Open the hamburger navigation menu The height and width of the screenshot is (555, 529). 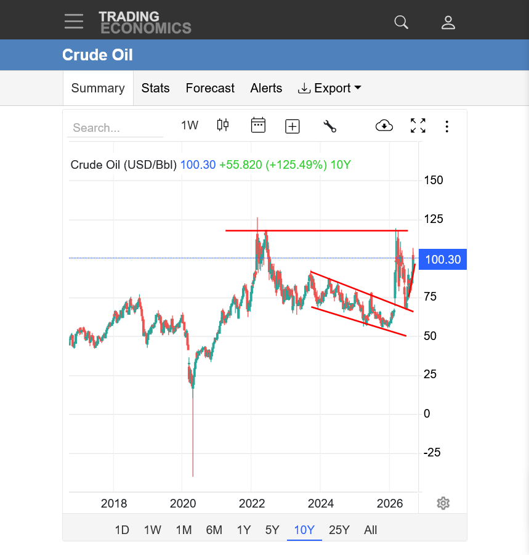pyautogui.click(x=74, y=21)
